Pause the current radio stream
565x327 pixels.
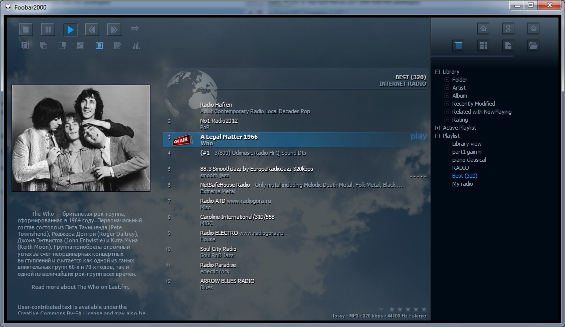48,30
